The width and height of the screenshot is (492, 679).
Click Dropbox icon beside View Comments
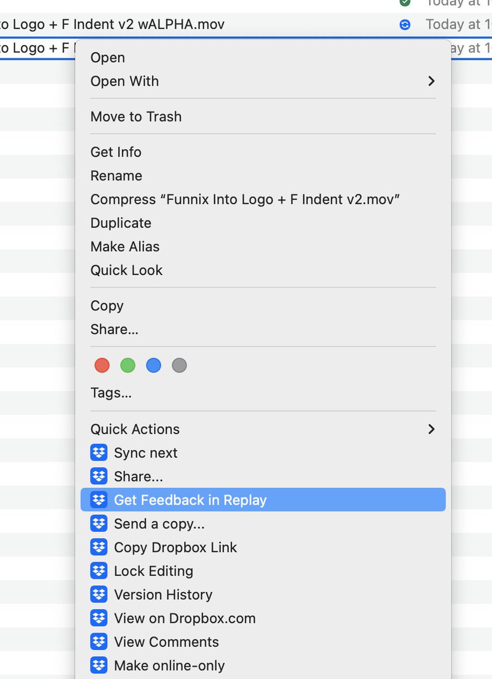(x=99, y=642)
